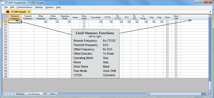This screenshot has height=98, width=214.
Task: Open the Window menu
Action: tap(49, 7)
